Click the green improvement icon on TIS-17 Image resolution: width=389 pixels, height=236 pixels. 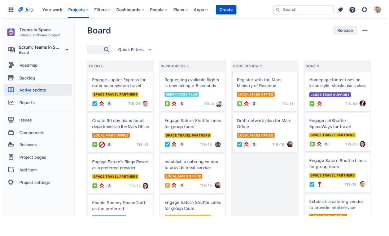click(x=95, y=186)
